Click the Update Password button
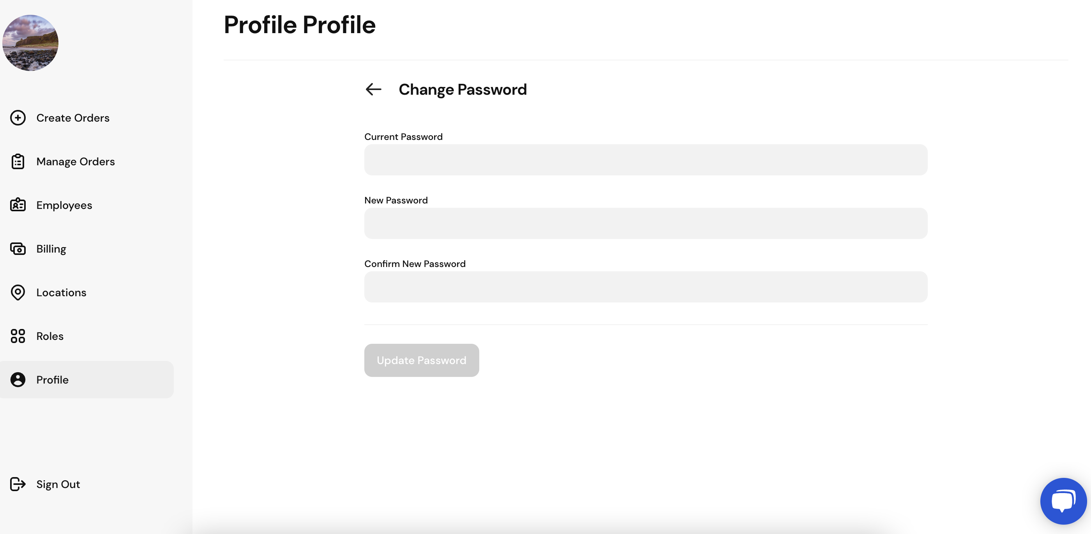The image size is (1091, 534). point(422,360)
